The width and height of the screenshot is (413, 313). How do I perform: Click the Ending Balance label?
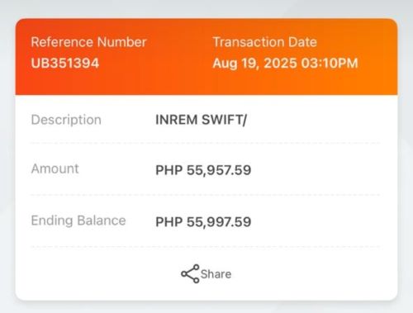click(78, 221)
